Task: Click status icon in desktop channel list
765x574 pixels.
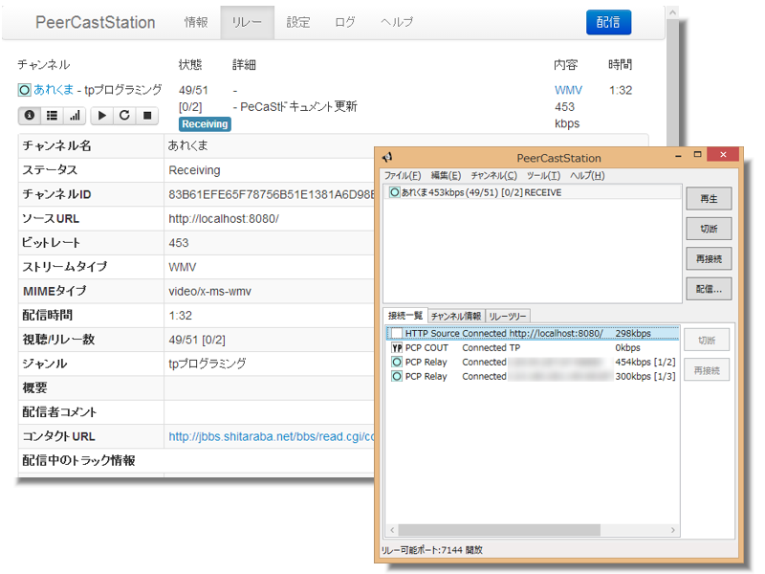Action: click(394, 192)
